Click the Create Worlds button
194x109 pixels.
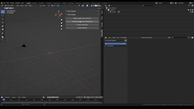82,28
